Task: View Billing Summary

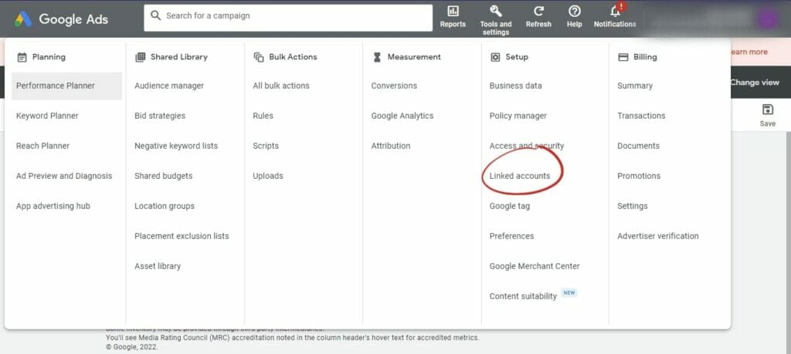Action: click(x=635, y=86)
